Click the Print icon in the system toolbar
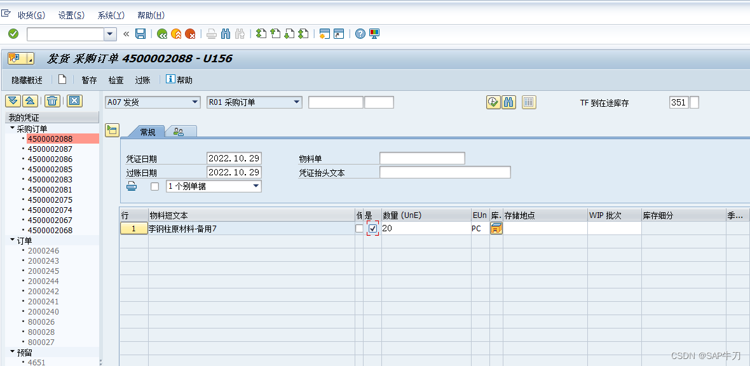Viewport: 750px width, 366px height. pos(212,34)
